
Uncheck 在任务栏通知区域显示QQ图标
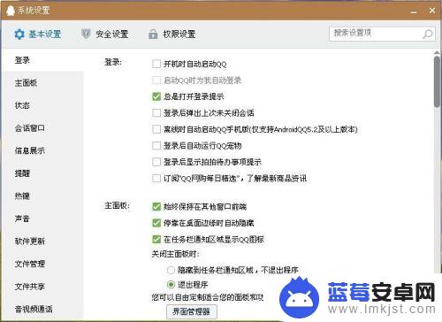tap(156, 240)
